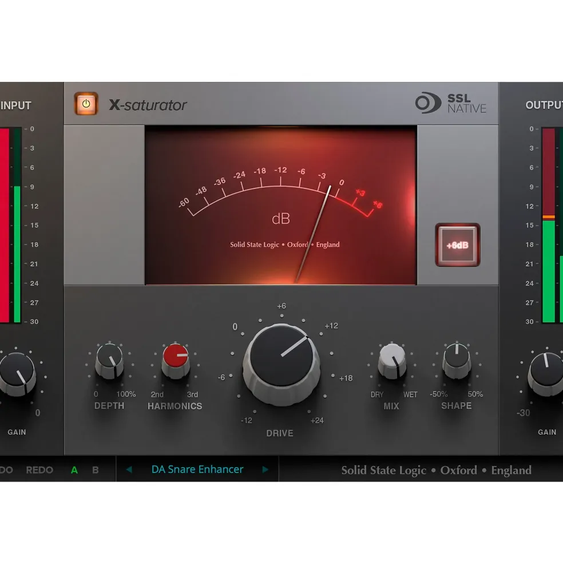Click the +6 mark above DRIVE knob
563x564 pixels.
pyautogui.click(x=281, y=306)
